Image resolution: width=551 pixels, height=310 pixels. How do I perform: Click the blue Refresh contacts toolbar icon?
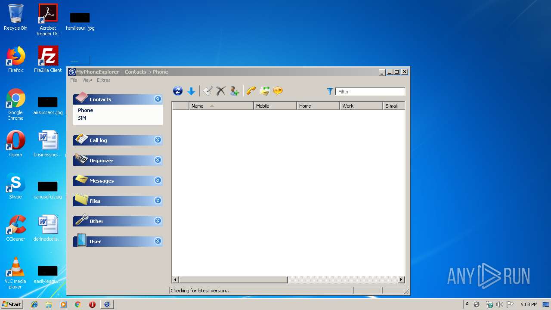178,91
